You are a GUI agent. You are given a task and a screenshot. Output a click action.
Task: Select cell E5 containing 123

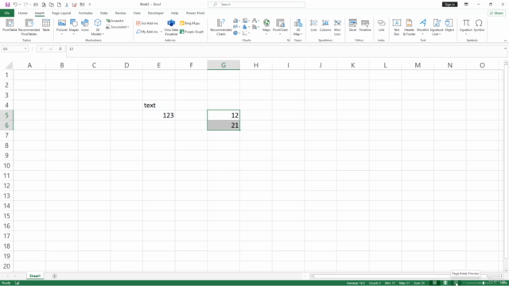[159, 115]
